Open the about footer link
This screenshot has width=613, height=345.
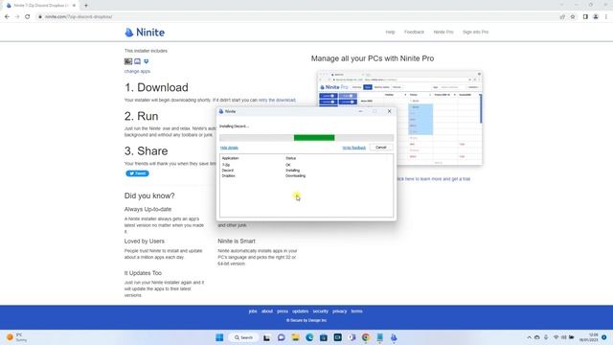pos(267,311)
